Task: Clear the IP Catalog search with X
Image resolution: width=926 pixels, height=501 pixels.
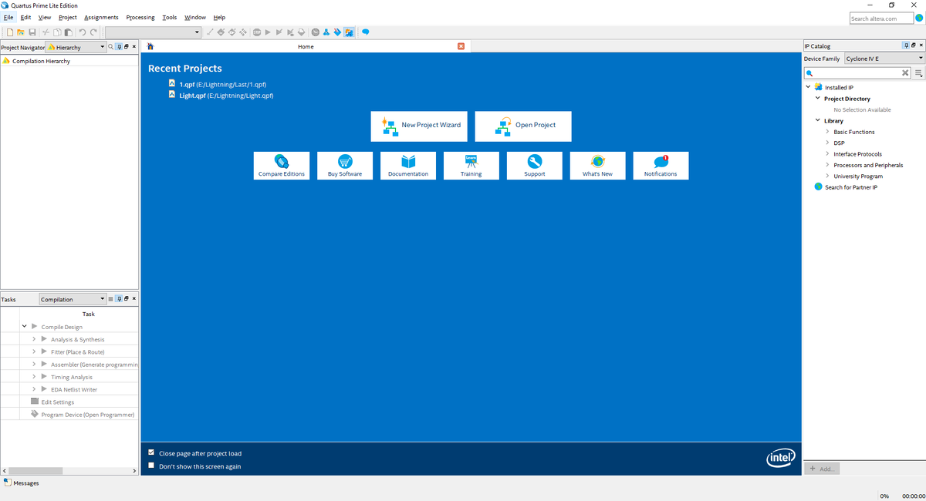Action: tap(906, 73)
